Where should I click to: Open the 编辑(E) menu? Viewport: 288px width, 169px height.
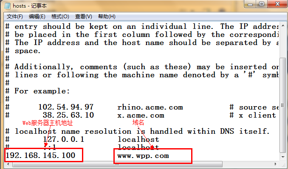[x=37, y=17]
